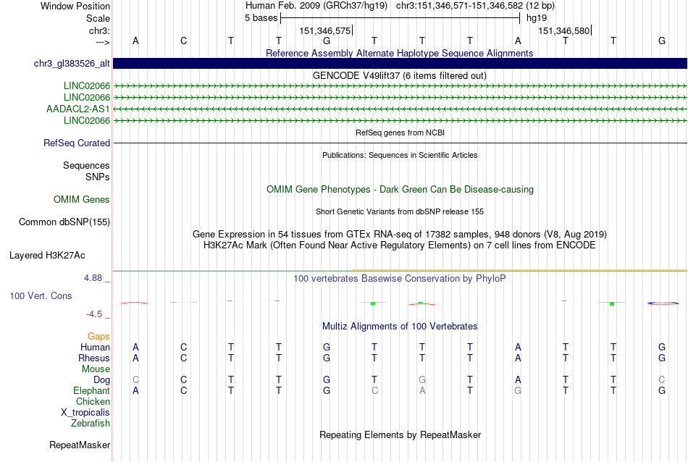Open the LINC02066 label directly below AADACL2-AS1
The width and height of the screenshot is (688, 462).
(87, 121)
